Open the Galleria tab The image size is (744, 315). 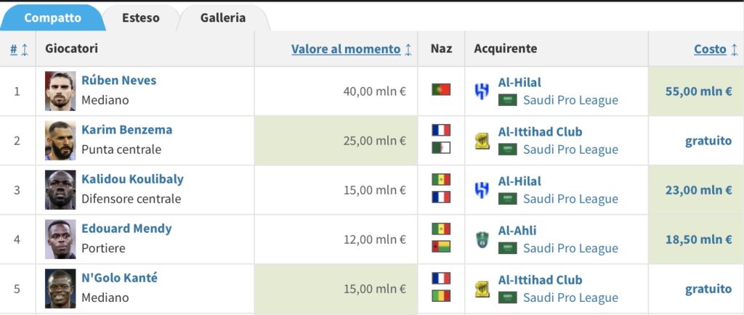(x=223, y=17)
